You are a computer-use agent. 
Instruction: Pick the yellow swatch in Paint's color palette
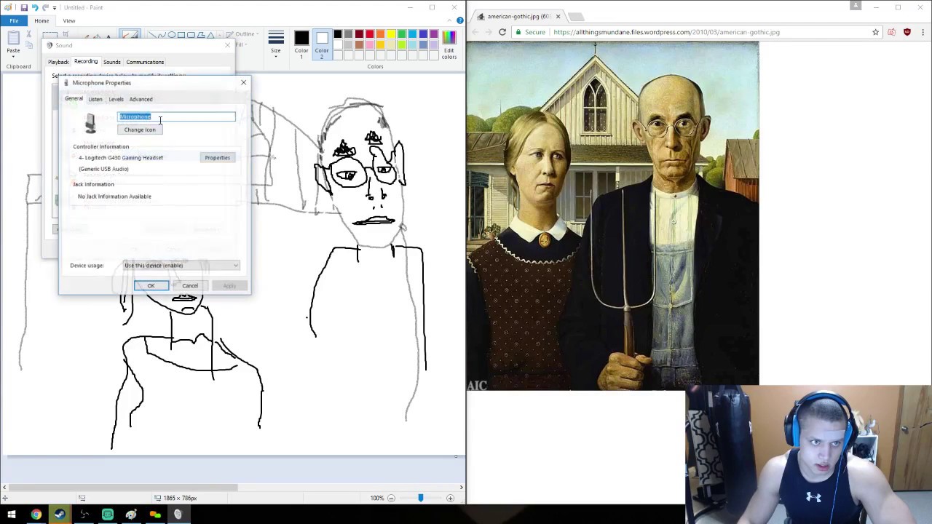[x=391, y=34]
